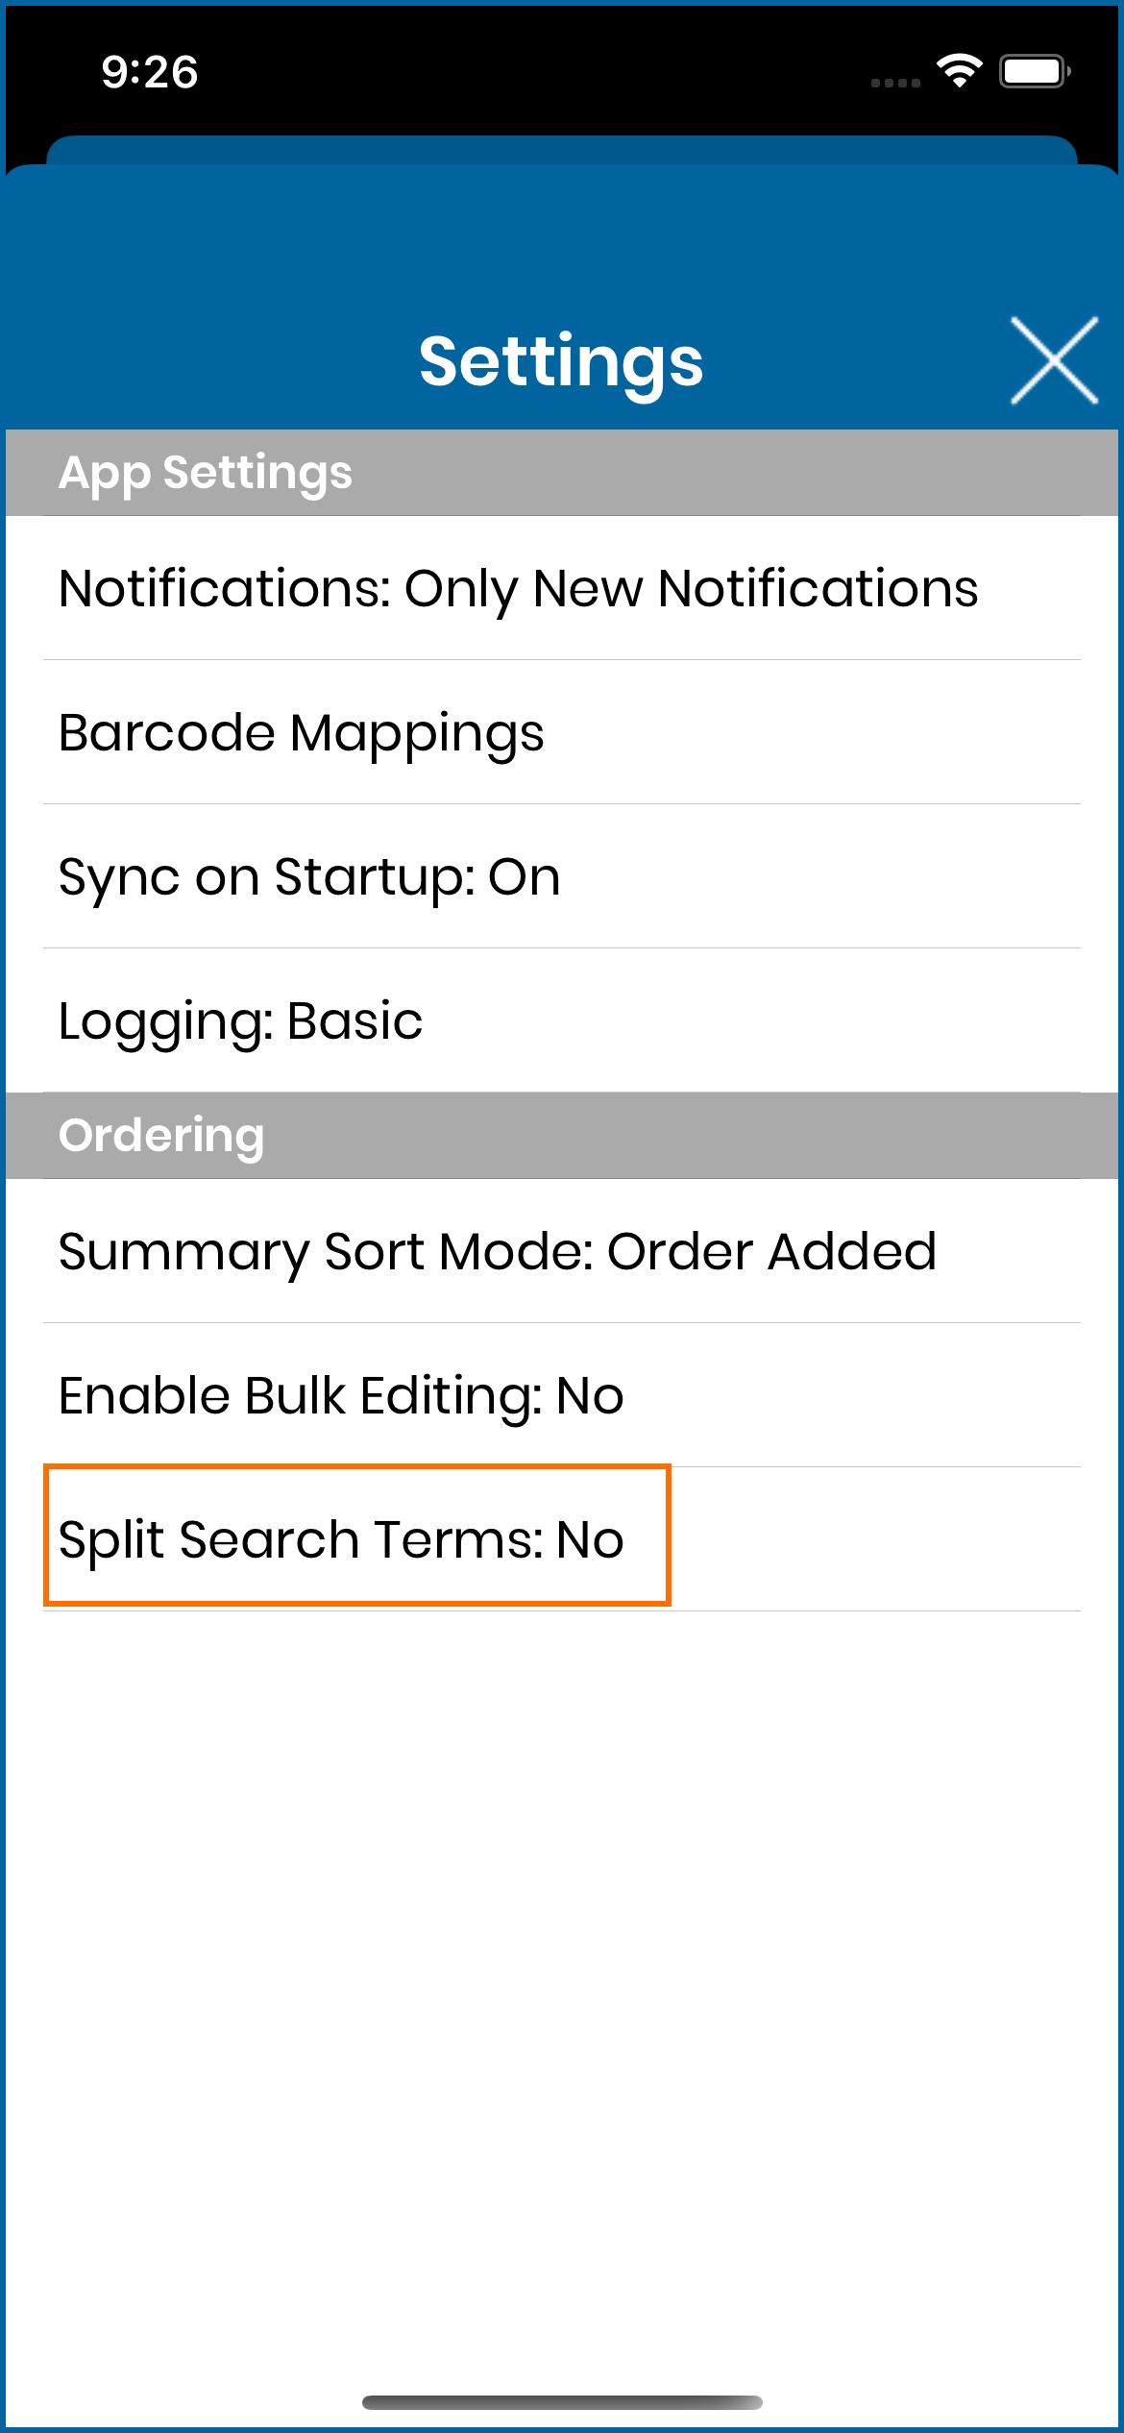Tap the Ordering section header
The width and height of the screenshot is (1124, 2433).
[x=562, y=1136]
